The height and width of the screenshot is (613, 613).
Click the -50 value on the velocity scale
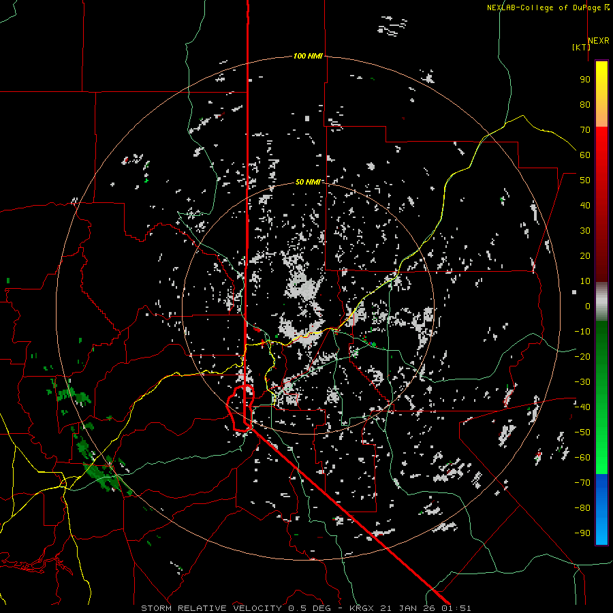[x=582, y=432]
